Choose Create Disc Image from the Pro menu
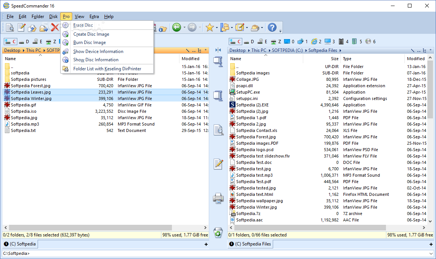The width and height of the screenshot is (436, 259). tap(91, 34)
